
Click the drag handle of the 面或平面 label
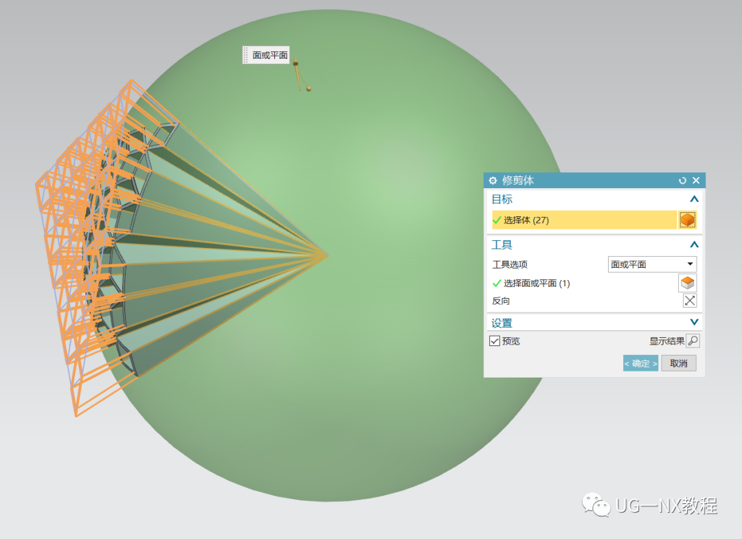pos(245,55)
